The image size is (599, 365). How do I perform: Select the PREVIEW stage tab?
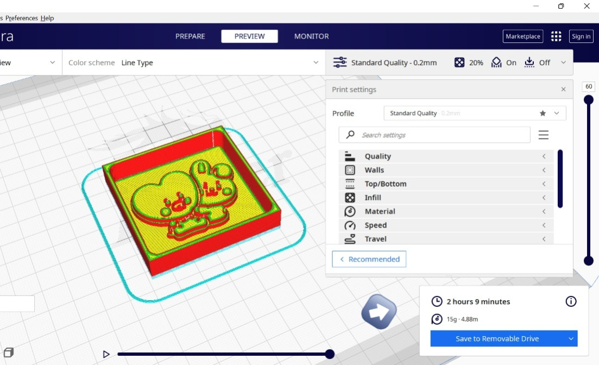[x=249, y=36]
